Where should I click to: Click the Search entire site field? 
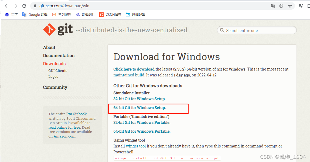pos(257,30)
